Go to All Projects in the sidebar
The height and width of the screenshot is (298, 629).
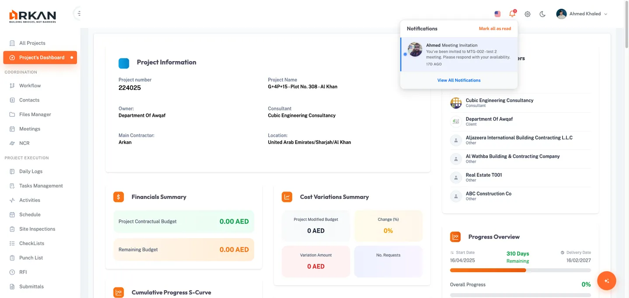(x=32, y=43)
